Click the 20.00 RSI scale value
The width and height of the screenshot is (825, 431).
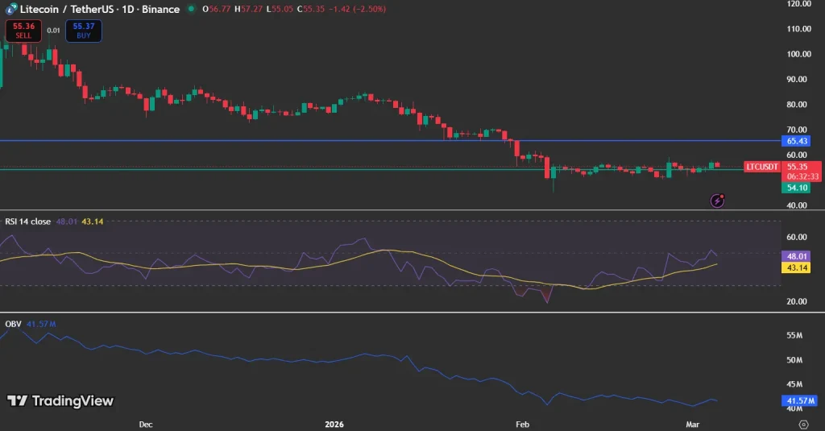point(797,301)
